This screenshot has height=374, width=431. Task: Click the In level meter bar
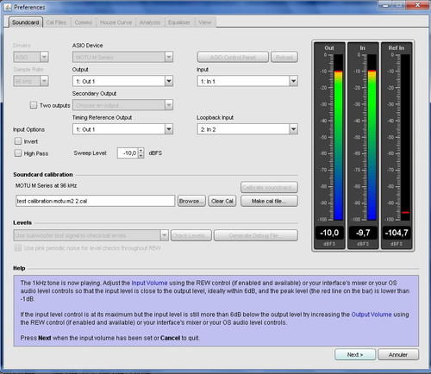372,137
